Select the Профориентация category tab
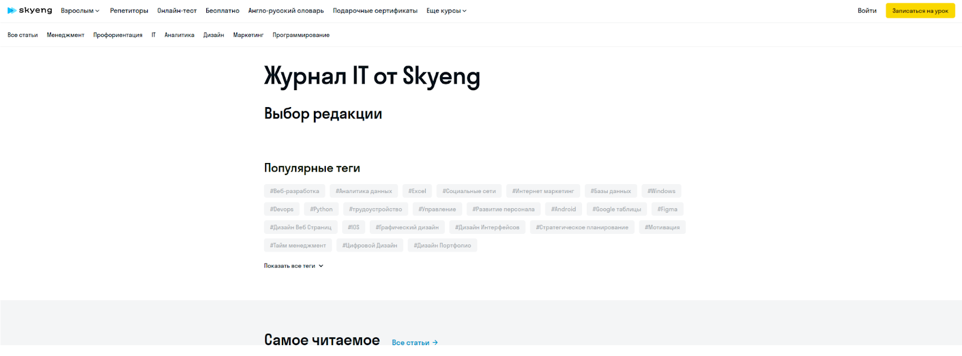The image size is (962, 356). click(118, 35)
